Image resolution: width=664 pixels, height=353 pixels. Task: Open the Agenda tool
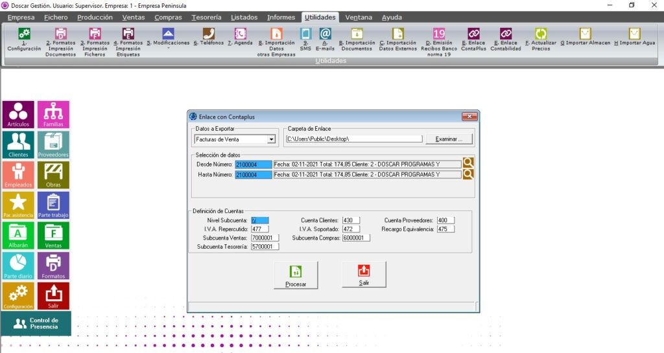tap(240, 37)
